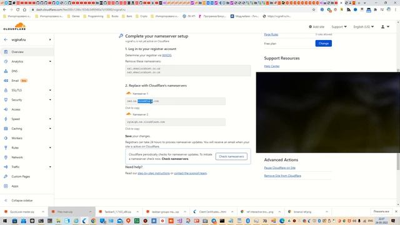Copy Nameserver 2 value field
The width and height of the screenshot is (400, 225).
(175, 122)
